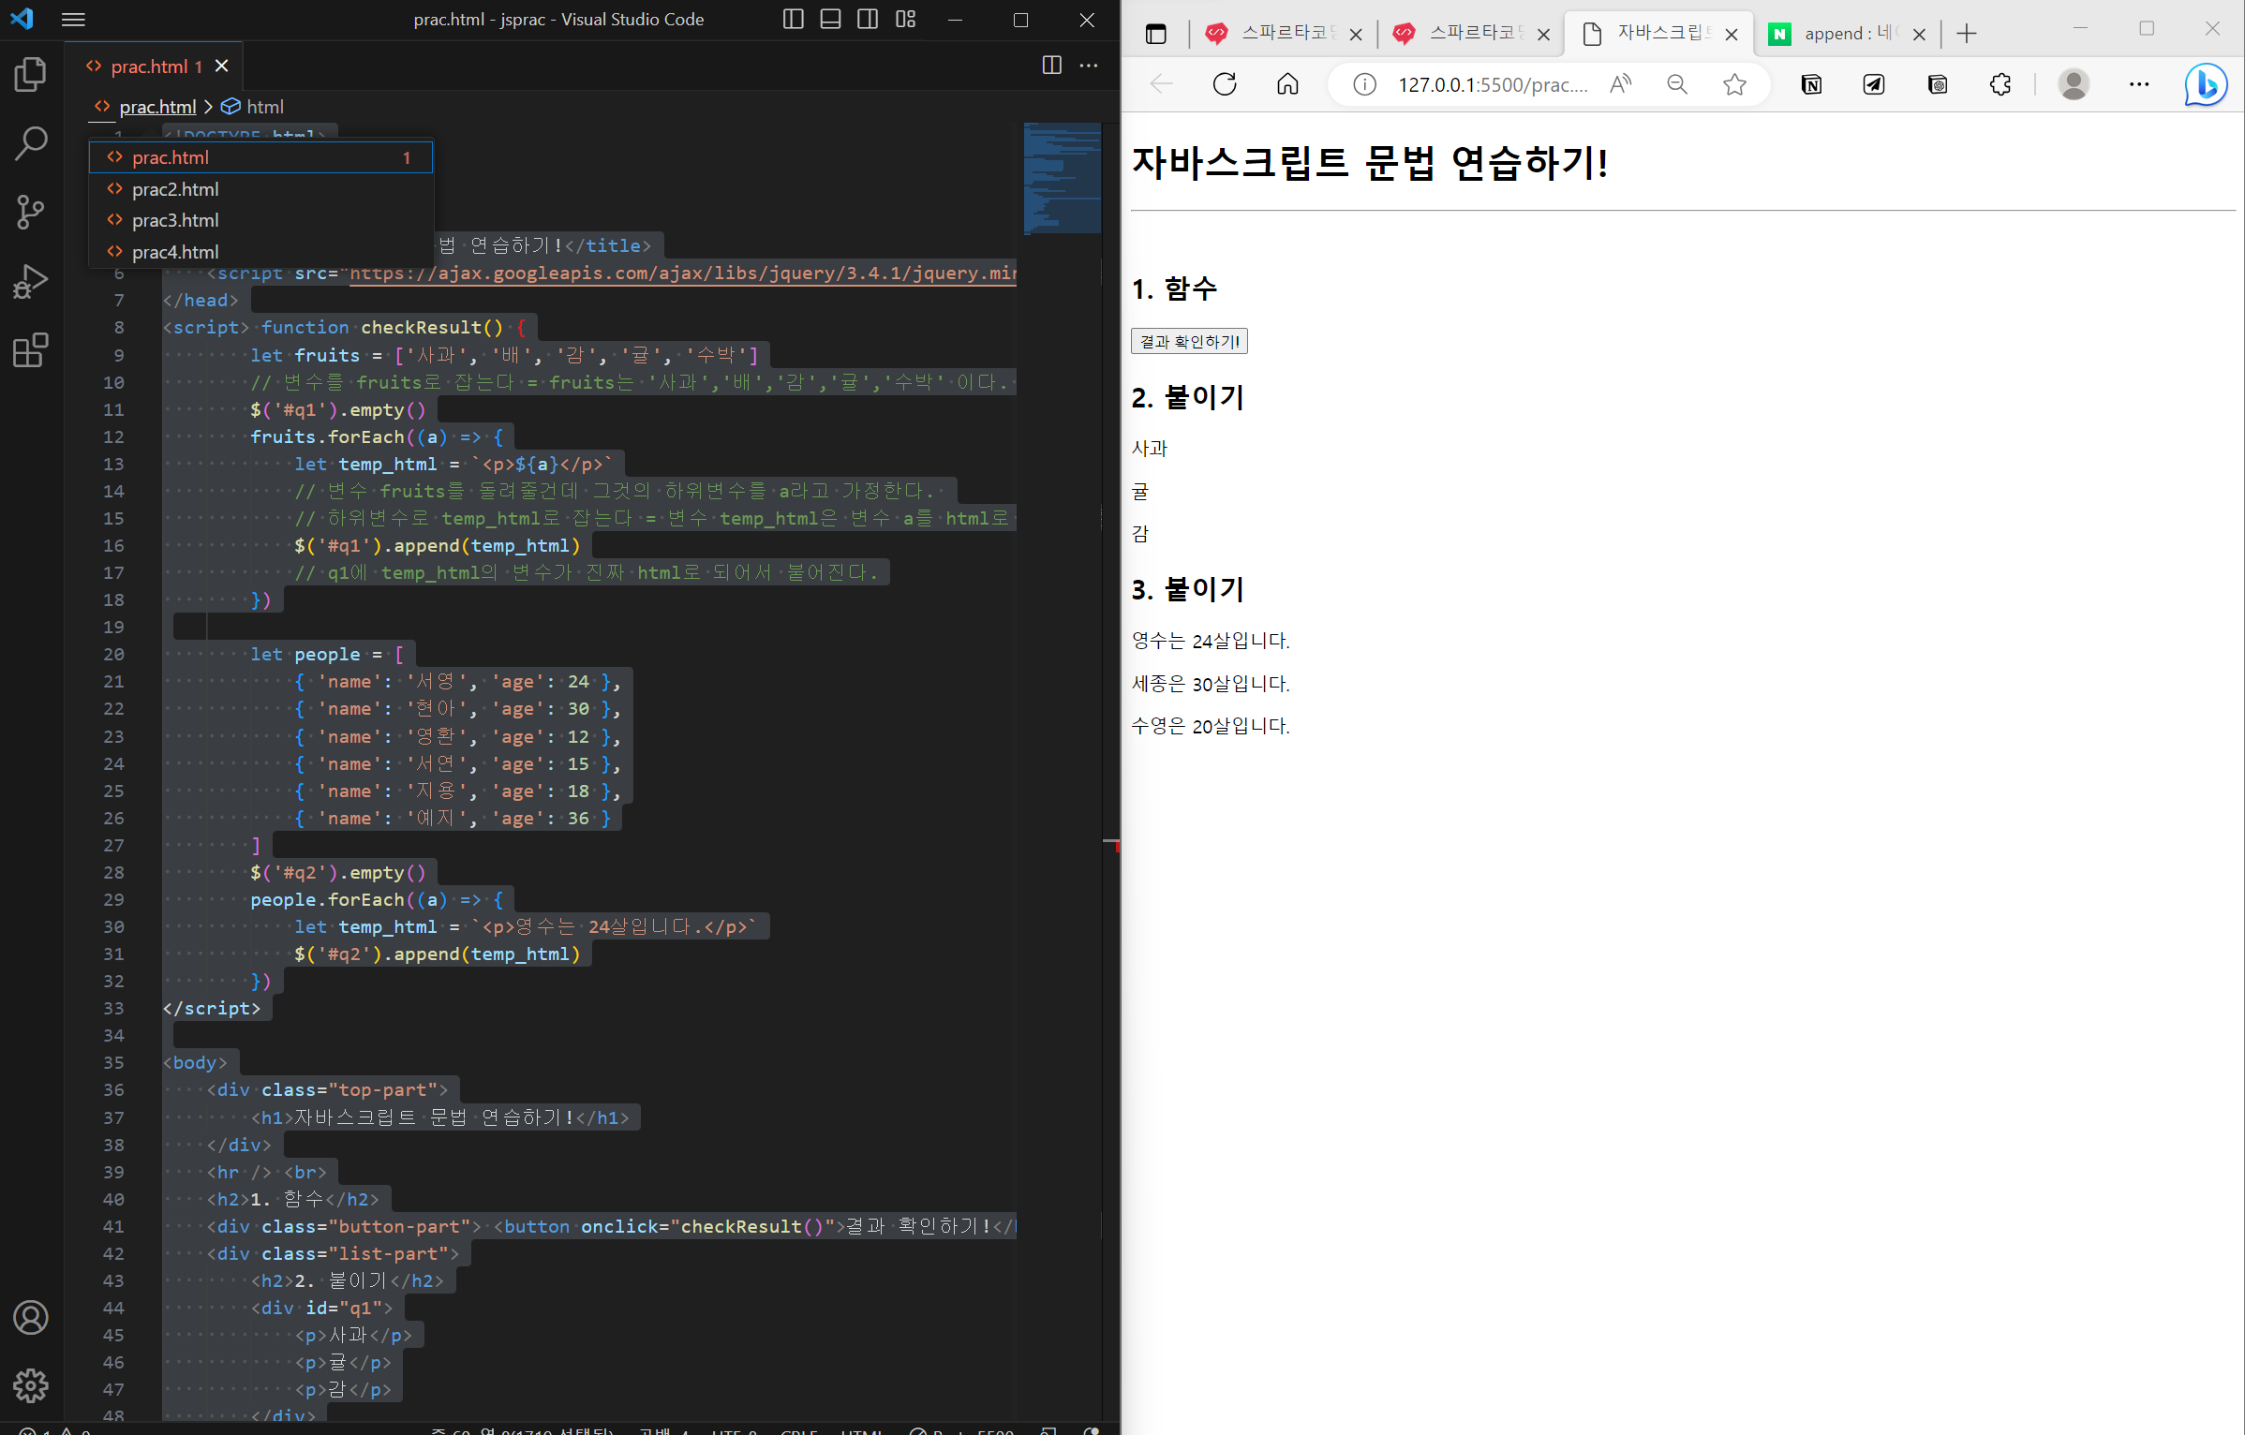Open Source Control view in activity bar
This screenshot has height=1435, width=2245.
click(31, 213)
